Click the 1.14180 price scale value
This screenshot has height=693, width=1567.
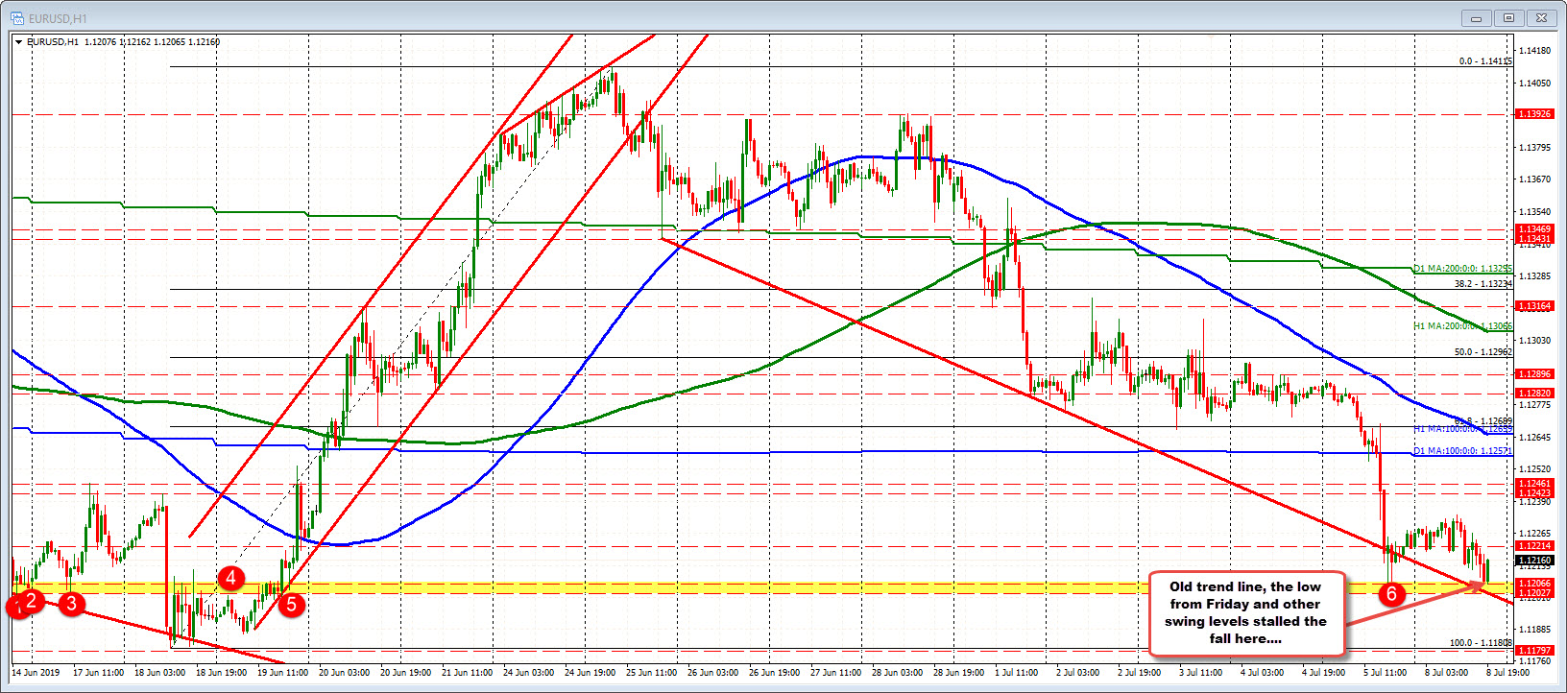(1535, 51)
